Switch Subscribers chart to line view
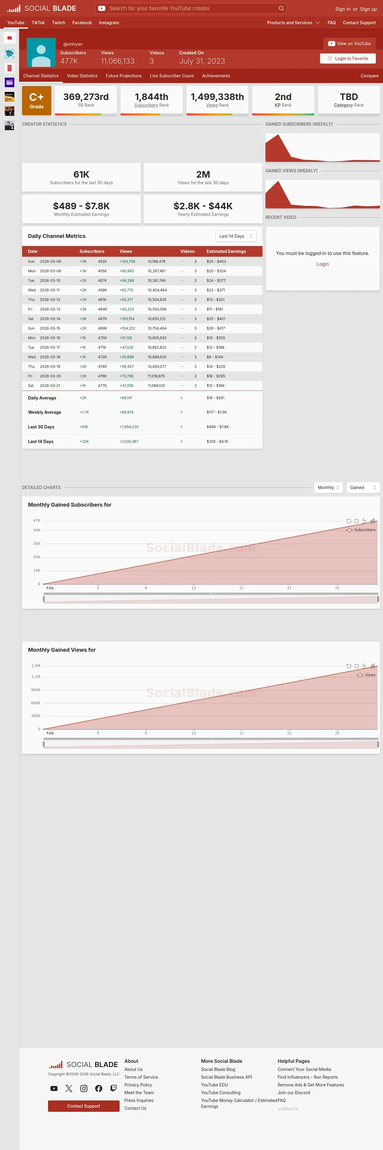The height and width of the screenshot is (1150, 383). click(x=364, y=521)
